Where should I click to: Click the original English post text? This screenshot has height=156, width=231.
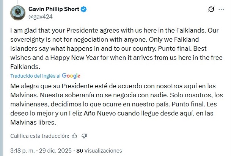coord(114,48)
